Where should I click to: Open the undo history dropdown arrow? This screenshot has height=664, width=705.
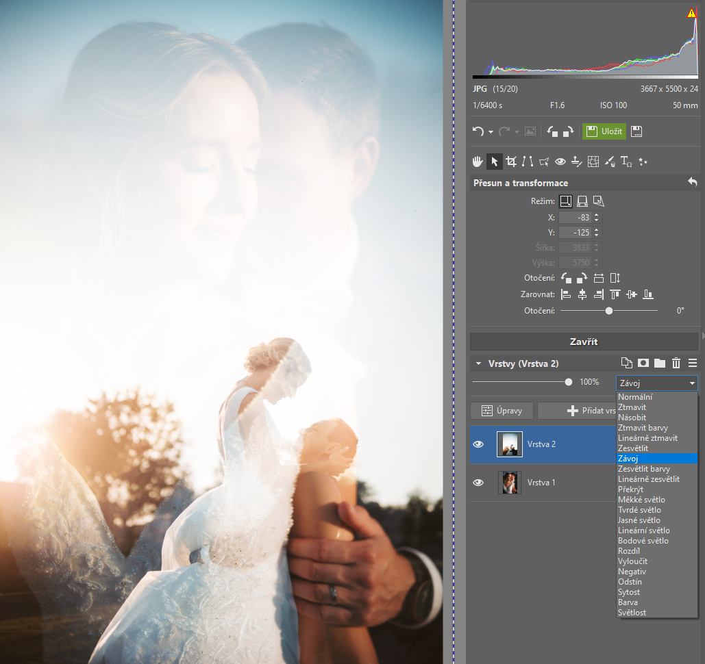click(491, 131)
